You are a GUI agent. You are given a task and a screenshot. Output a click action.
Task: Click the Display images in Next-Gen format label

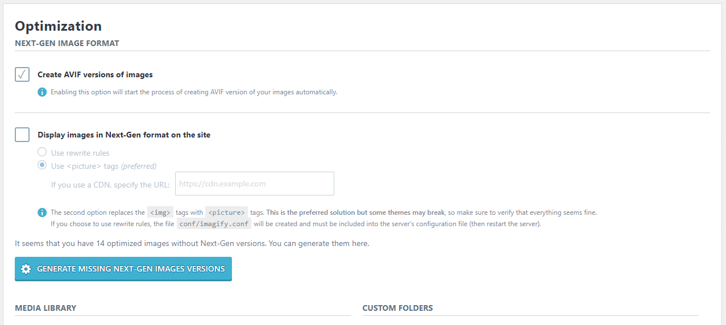pyautogui.click(x=124, y=135)
